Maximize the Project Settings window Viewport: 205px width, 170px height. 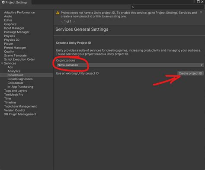click(x=199, y=2)
